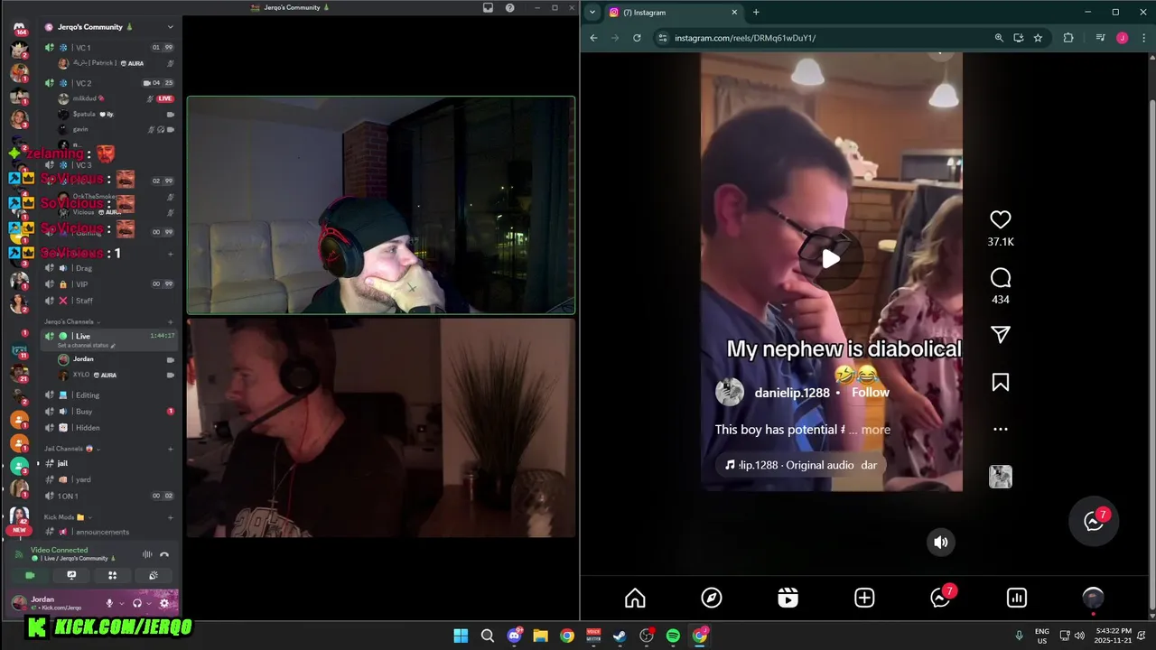Toggle Discord camera button
Viewport: 1156px width, 650px height.
(x=30, y=575)
